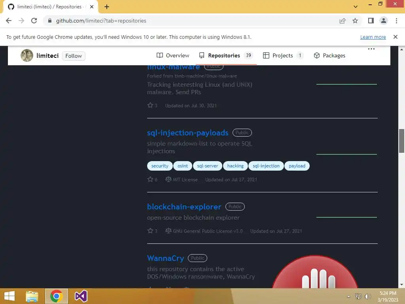Viewport: 405px width, 304px height.
Task: Click the star count for linux-malware
Action: [152, 105]
